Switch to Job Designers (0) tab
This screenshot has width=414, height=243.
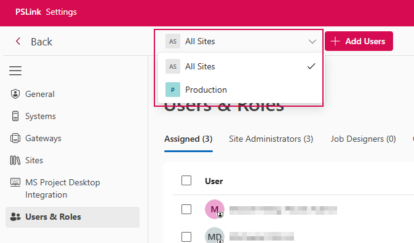[364, 139]
